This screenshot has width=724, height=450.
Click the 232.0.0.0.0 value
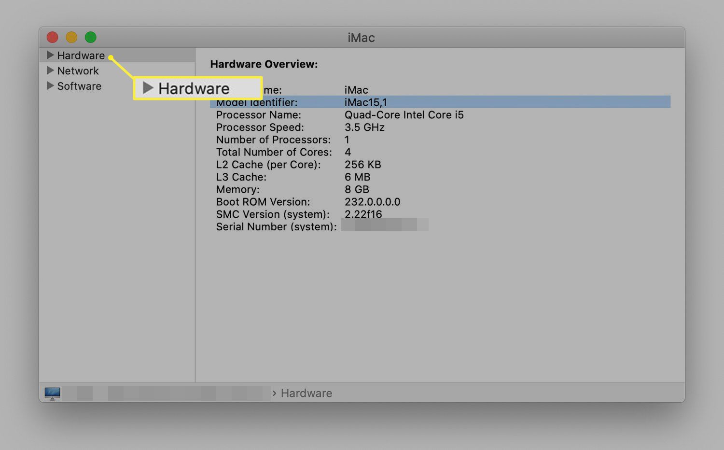tap(373, 202)
